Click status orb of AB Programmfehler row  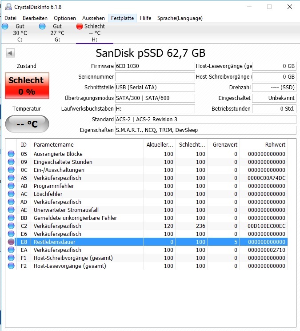pos(11,186)
